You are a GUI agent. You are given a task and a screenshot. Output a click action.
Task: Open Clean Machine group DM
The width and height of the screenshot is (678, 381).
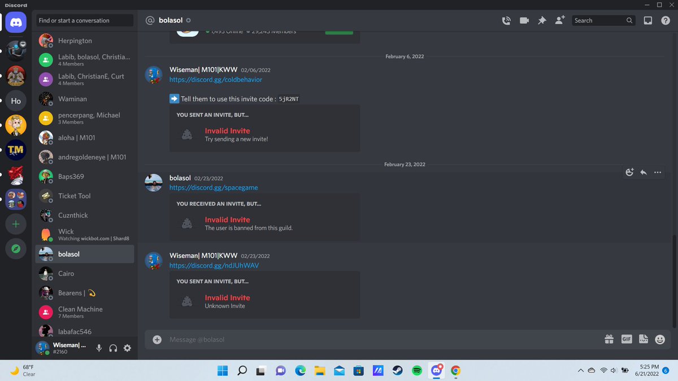(85, 312)
